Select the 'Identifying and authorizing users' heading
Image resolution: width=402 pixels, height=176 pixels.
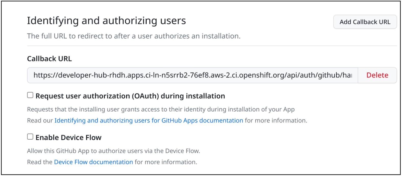coord(106,21)
